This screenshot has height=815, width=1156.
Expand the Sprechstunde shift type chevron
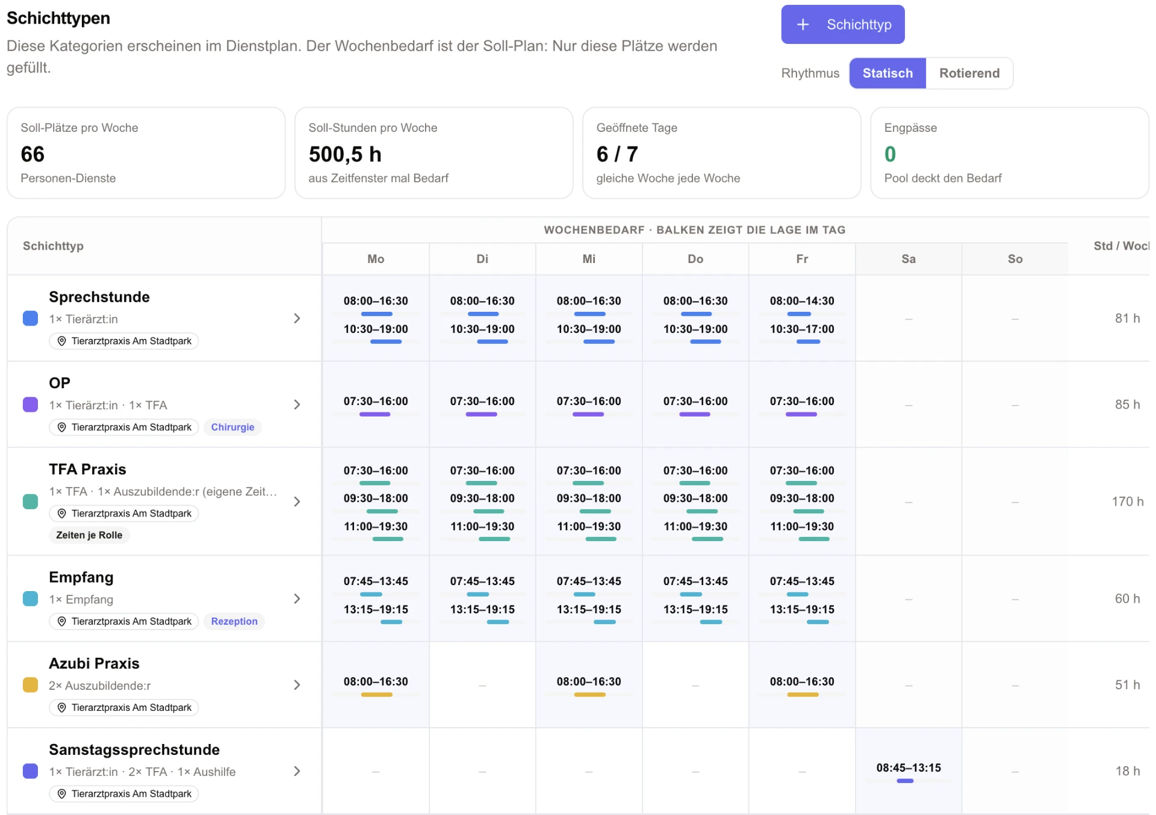[x=297, y=318]
